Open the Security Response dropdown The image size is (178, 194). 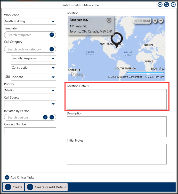pos(33,59)
